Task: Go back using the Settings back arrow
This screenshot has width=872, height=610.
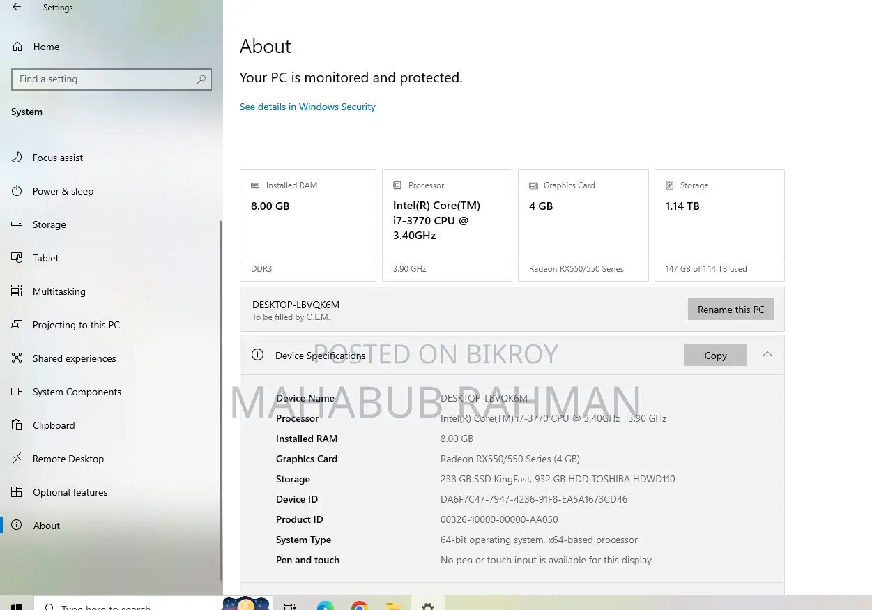Action: (x=17, y=8)
